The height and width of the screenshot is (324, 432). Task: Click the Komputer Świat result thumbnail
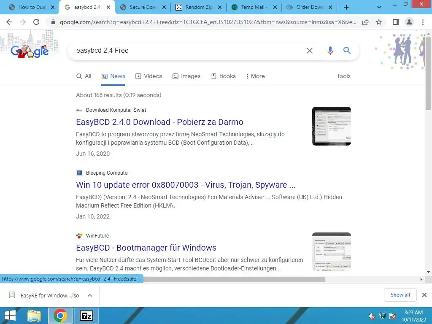[332, 126]
